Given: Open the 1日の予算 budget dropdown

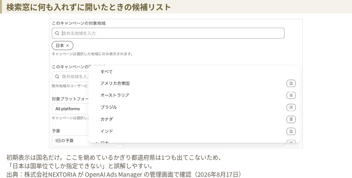Looking at the screenshot, I should tap(70, 141).
